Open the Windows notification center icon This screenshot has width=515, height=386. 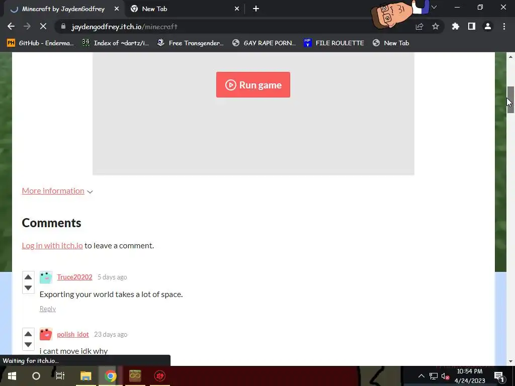499,376
